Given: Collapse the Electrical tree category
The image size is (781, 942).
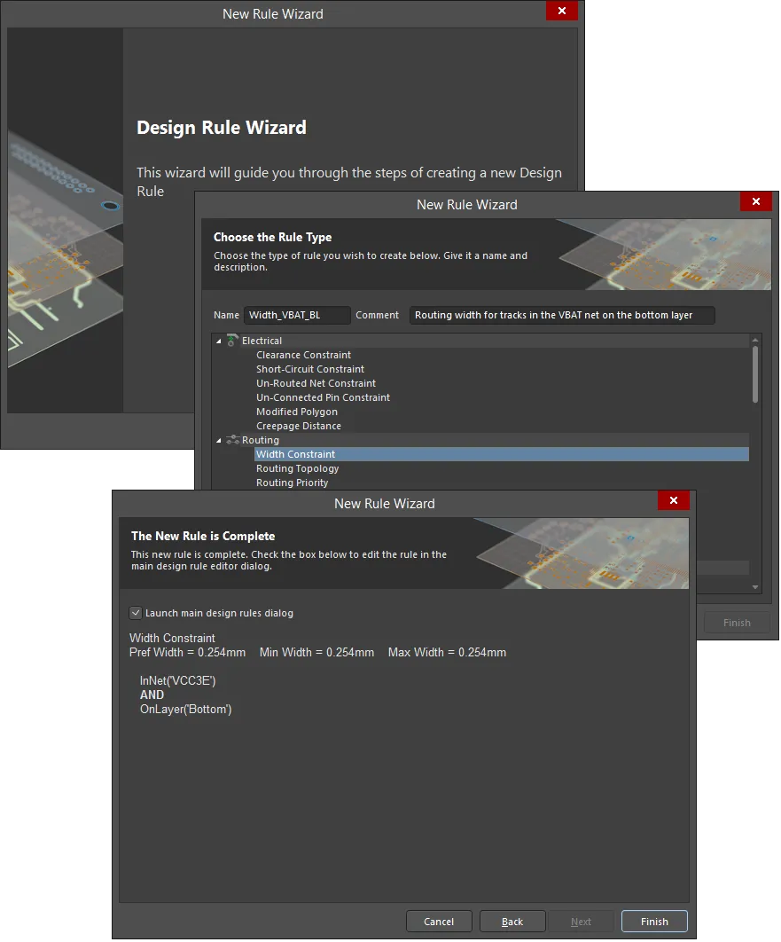Looking at the screenshot, I should pyautogui.click(x=218, y=341).
